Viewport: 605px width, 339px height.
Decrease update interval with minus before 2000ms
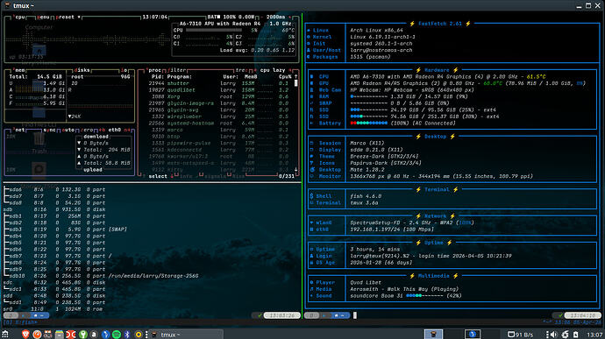click(261, 17)
